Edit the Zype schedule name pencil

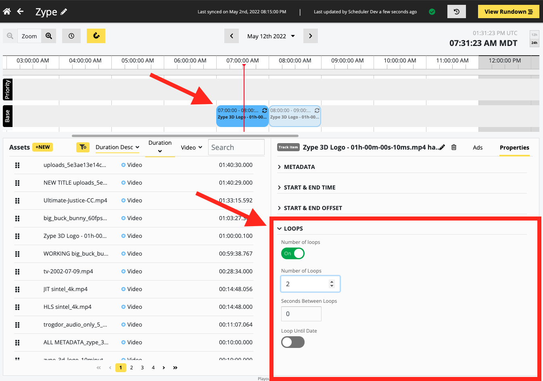pos(64,12)
